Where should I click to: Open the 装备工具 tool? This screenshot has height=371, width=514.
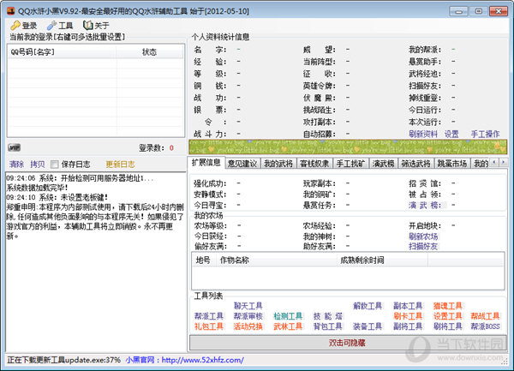368,326
